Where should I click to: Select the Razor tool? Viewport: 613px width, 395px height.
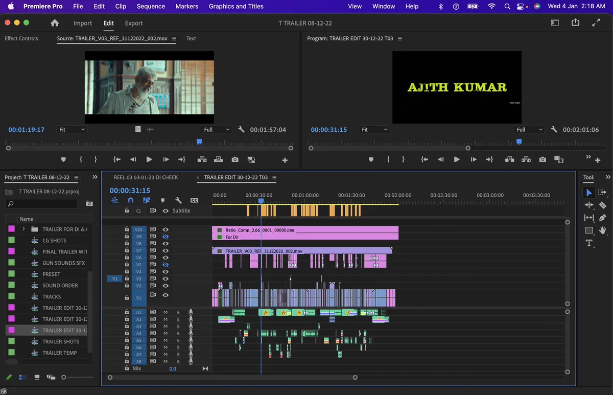(602, 205)
